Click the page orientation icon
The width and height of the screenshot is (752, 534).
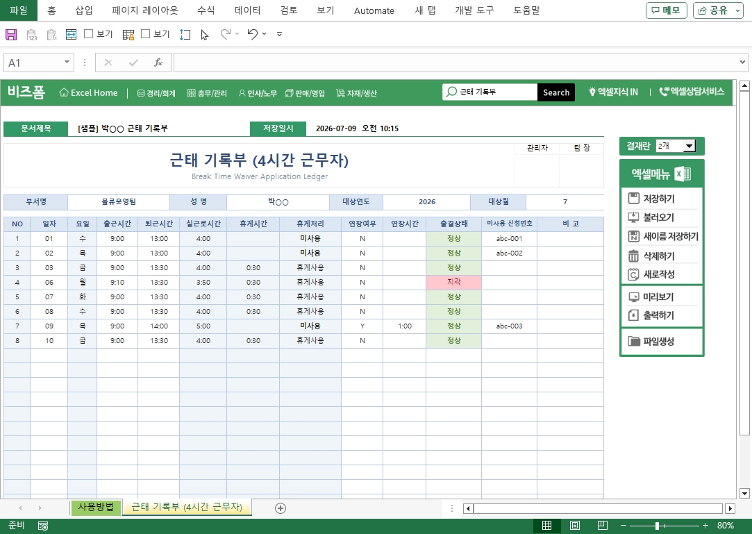click(x=185, y=35)
